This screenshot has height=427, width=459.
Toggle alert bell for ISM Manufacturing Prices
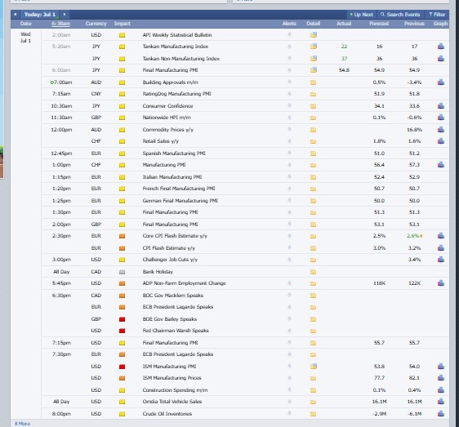coord(289,377)
